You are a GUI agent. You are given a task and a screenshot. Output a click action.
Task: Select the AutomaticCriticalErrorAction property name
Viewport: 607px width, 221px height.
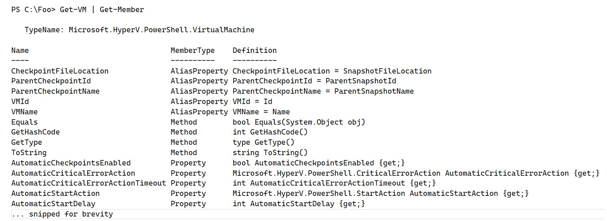(73, 173)
